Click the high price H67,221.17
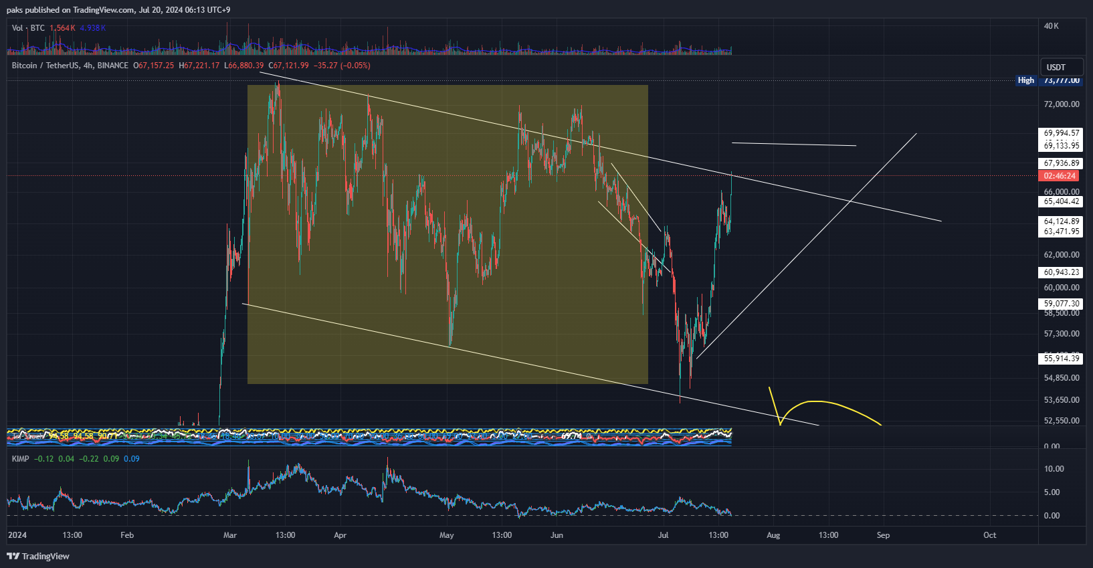1093x568 pixels. (x=199, y=66)
